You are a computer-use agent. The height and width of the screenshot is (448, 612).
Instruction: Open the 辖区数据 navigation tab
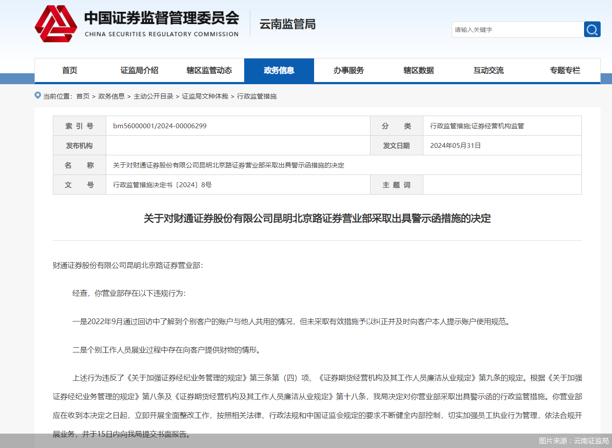pos(419,70)
